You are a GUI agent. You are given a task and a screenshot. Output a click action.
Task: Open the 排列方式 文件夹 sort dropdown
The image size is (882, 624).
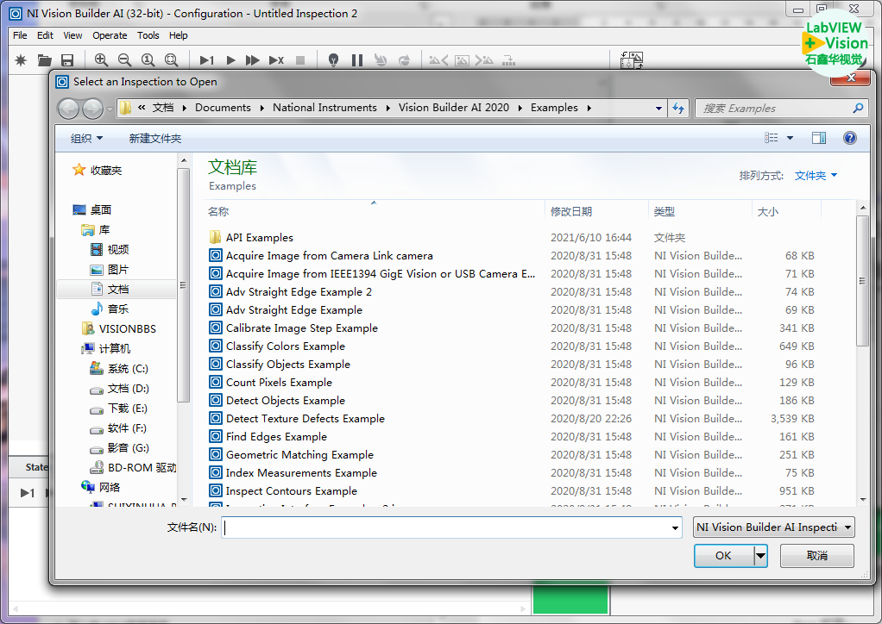[x=816, y=176]
